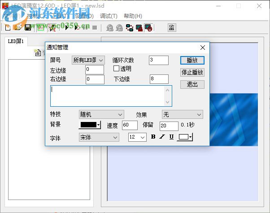Open the 特技 随机 dropdown

click(x=101, y=114)
